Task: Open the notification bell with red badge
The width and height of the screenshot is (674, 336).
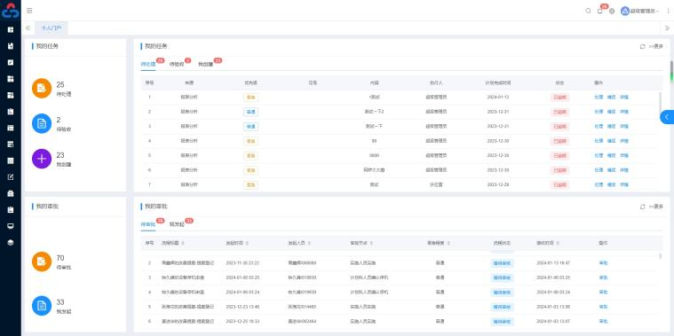Action: [600, 12]
